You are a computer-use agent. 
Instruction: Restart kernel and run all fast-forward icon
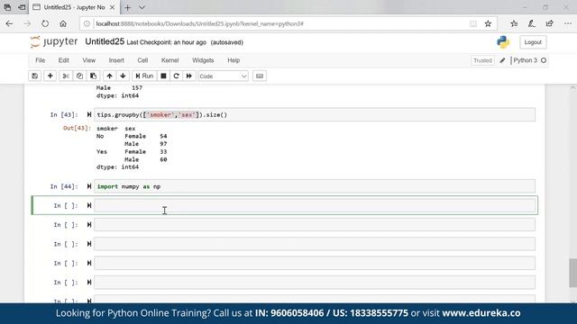(x=189, y=76)
